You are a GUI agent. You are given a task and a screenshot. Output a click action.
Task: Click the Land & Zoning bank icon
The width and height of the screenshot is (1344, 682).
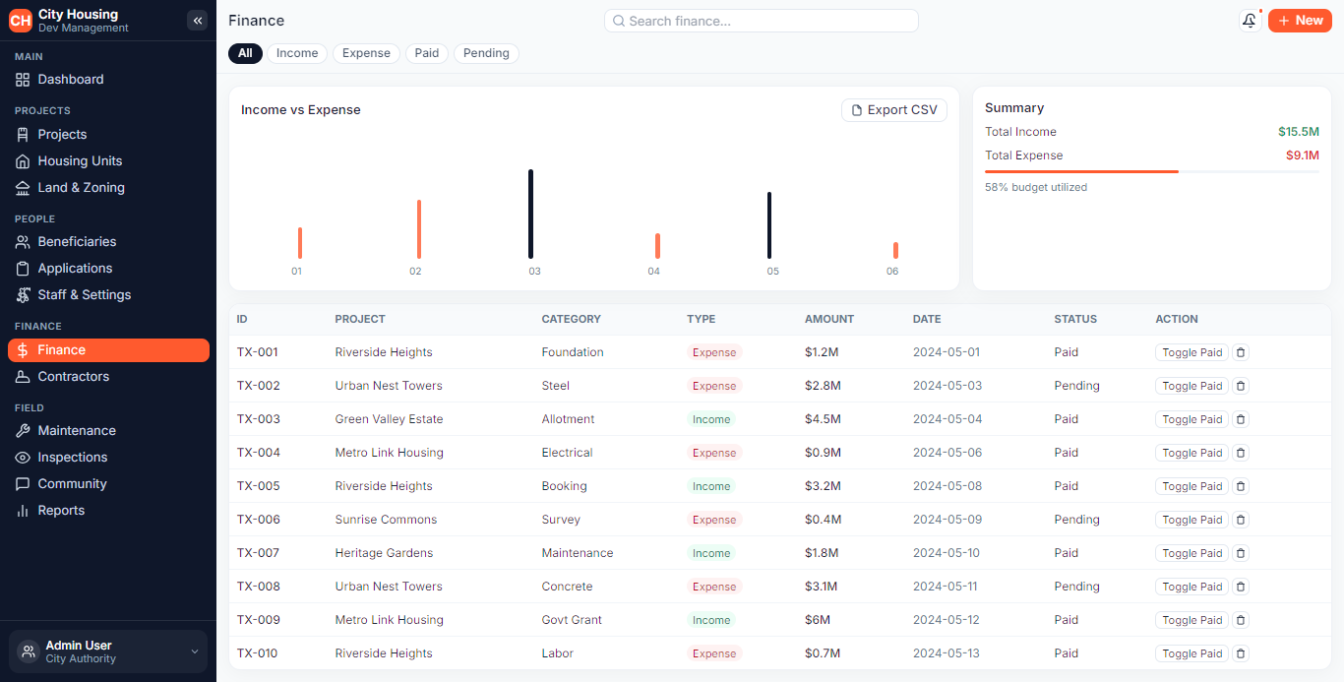(23, 188)
